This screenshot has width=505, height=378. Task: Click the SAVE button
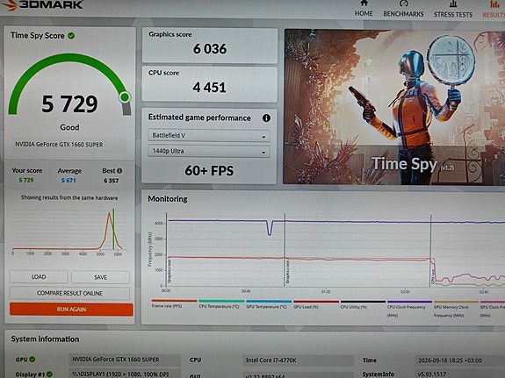[x=100, y=277]
